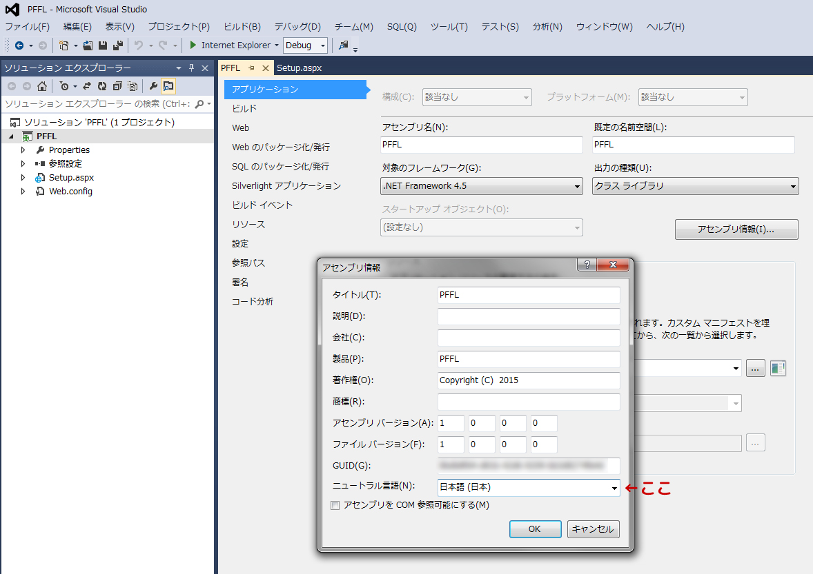Image resolution: width=813 pixels, height=574 pixels.
Task: Click the アセンブリ情報(I)... button
Action: (736, 229)
